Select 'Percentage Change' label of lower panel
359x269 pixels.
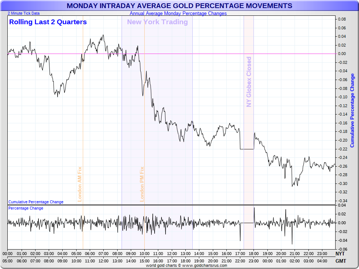[26, 208]
